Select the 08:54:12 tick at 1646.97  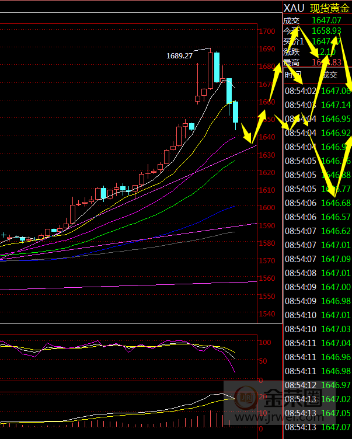317,385
